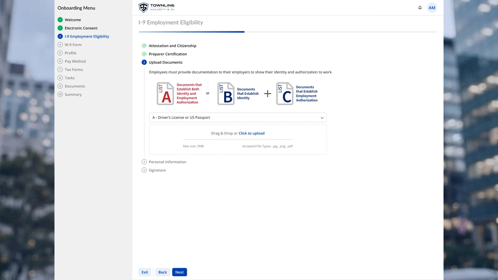Click the Townline Security & AV logo
Image resolution: width=498 pixels, height=280 pixels.
[x=157, y=7]
